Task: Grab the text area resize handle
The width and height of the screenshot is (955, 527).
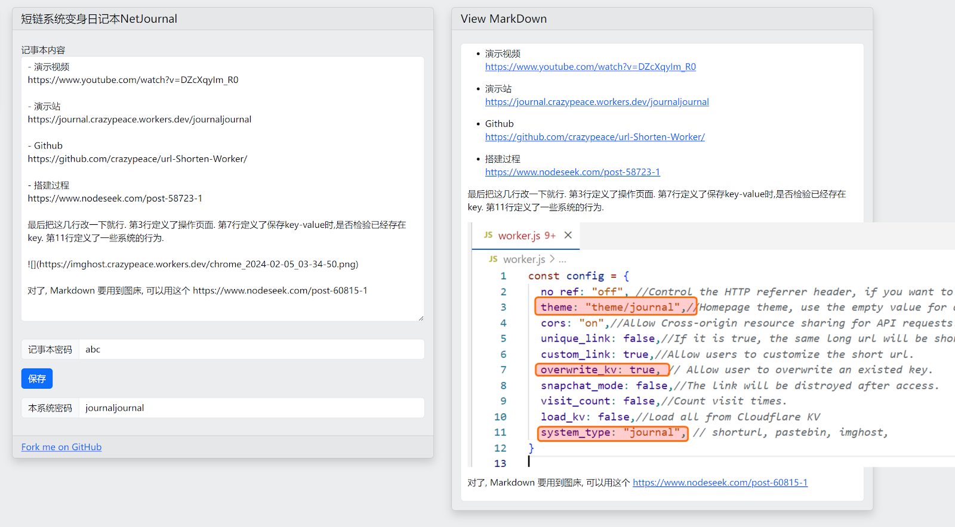Action: [421, 318]
